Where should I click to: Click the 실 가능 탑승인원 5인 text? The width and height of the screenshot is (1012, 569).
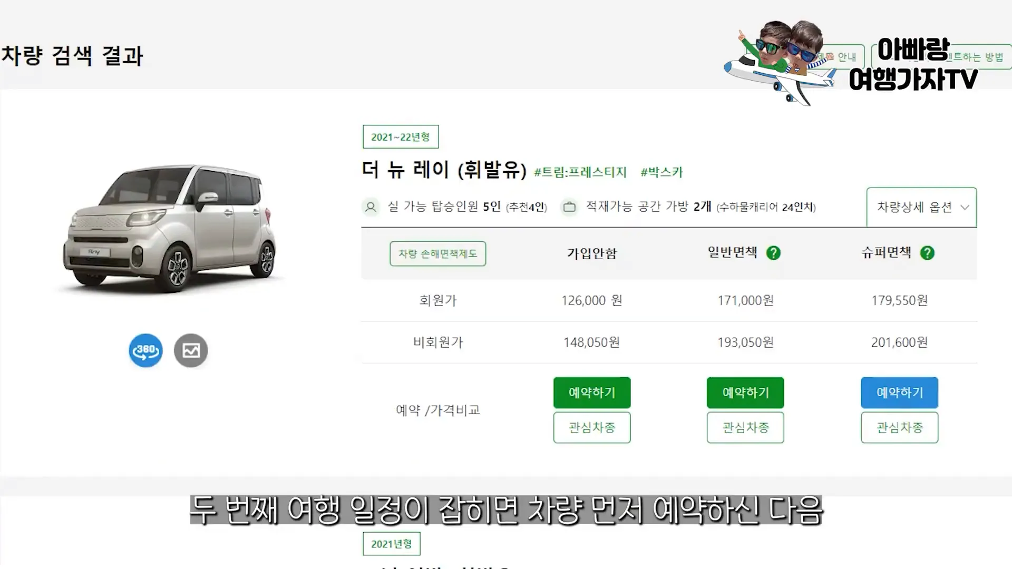point(444,207)
